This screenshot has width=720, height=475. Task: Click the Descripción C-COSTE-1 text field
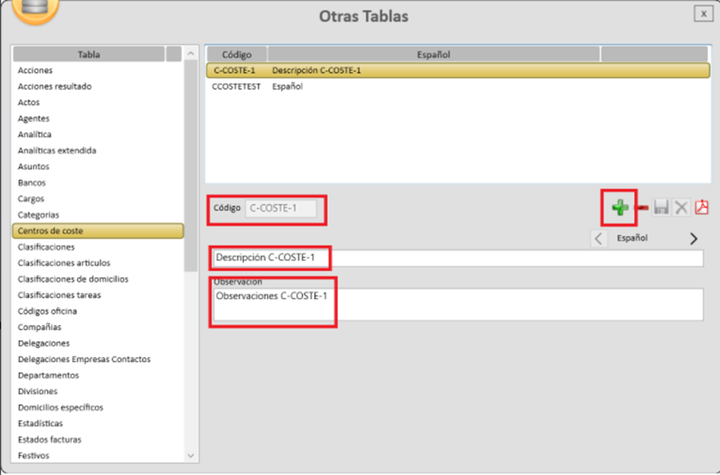pyautogui.click(x=455, y=258)
